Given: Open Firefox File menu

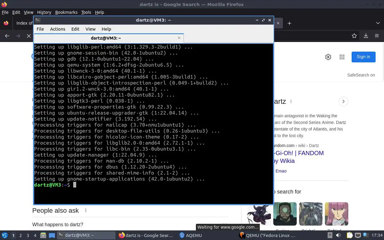Looking at the screenshot, I should click(x=5, y=12).
